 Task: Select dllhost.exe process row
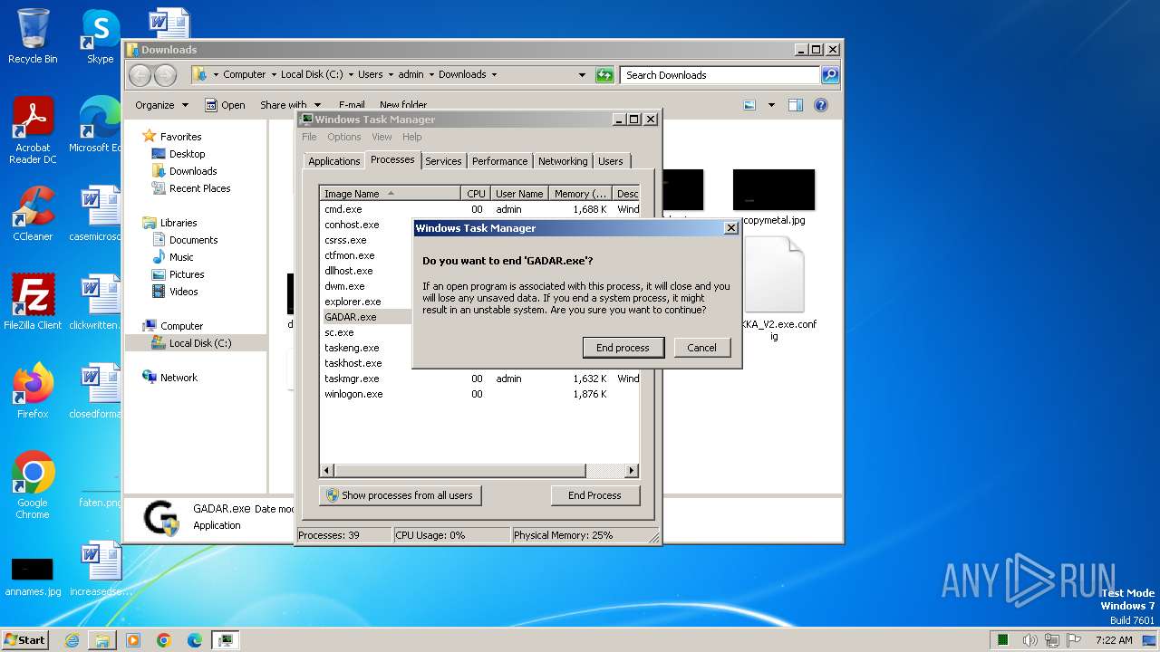tap(367, 271)
